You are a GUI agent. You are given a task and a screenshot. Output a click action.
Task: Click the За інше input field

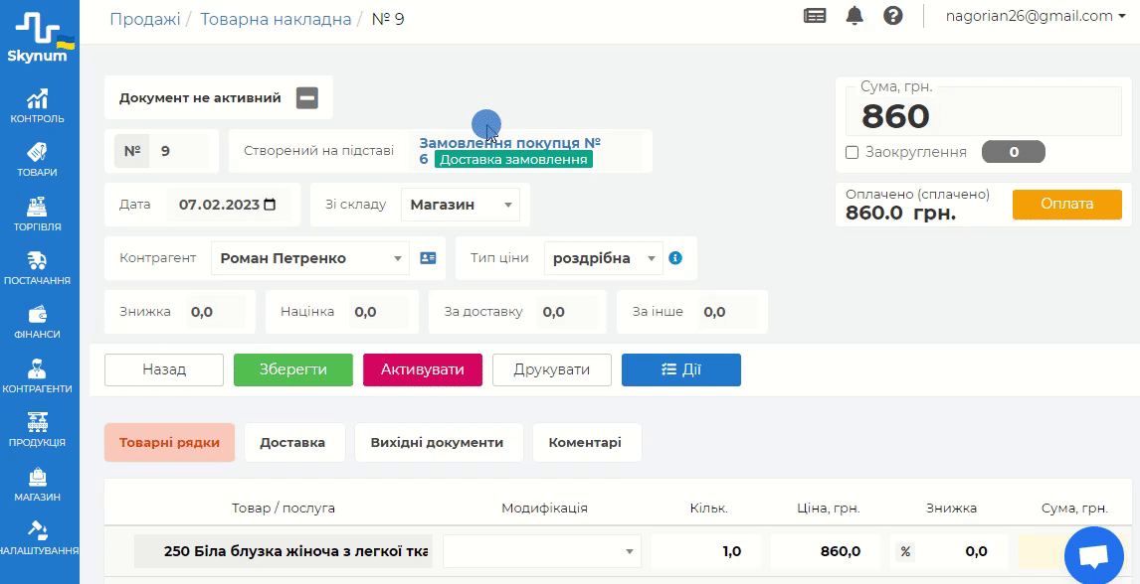728,312
